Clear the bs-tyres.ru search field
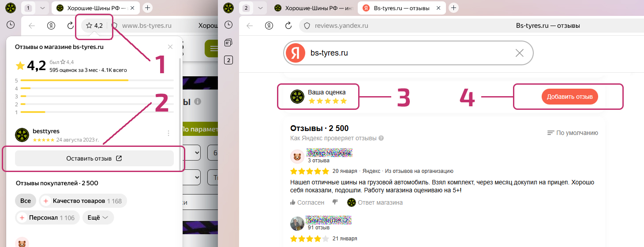The width and height of the screenshot is (644, 247). tap(520, 53)
